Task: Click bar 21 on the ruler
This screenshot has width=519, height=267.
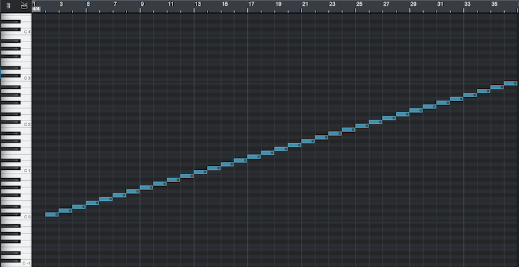Action: coord(305,4)
